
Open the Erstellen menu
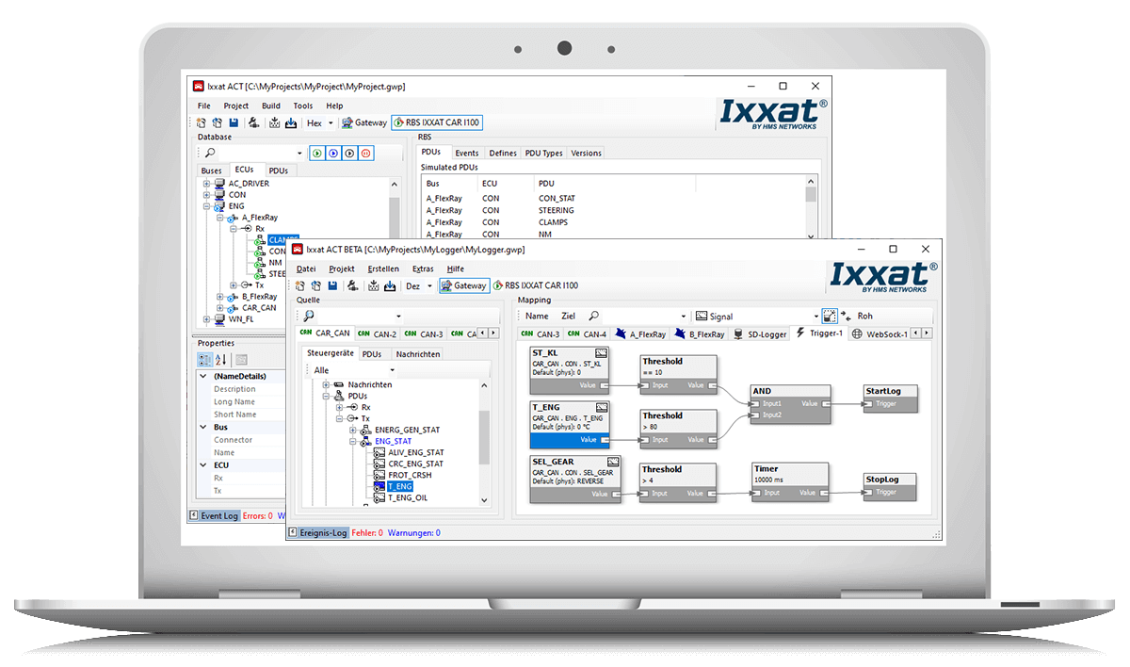[x=383, y=268]
